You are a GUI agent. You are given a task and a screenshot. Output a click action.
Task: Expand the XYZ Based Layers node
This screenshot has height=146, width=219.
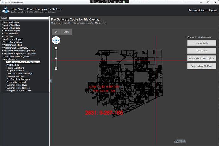pos(2,30)
